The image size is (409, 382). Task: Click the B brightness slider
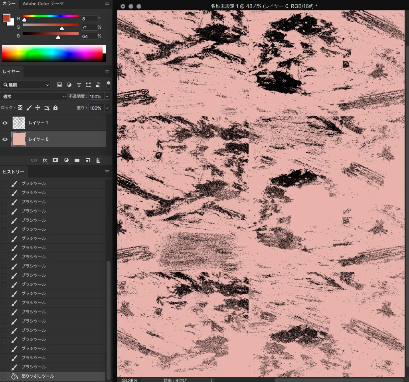[x=51, y=33]
